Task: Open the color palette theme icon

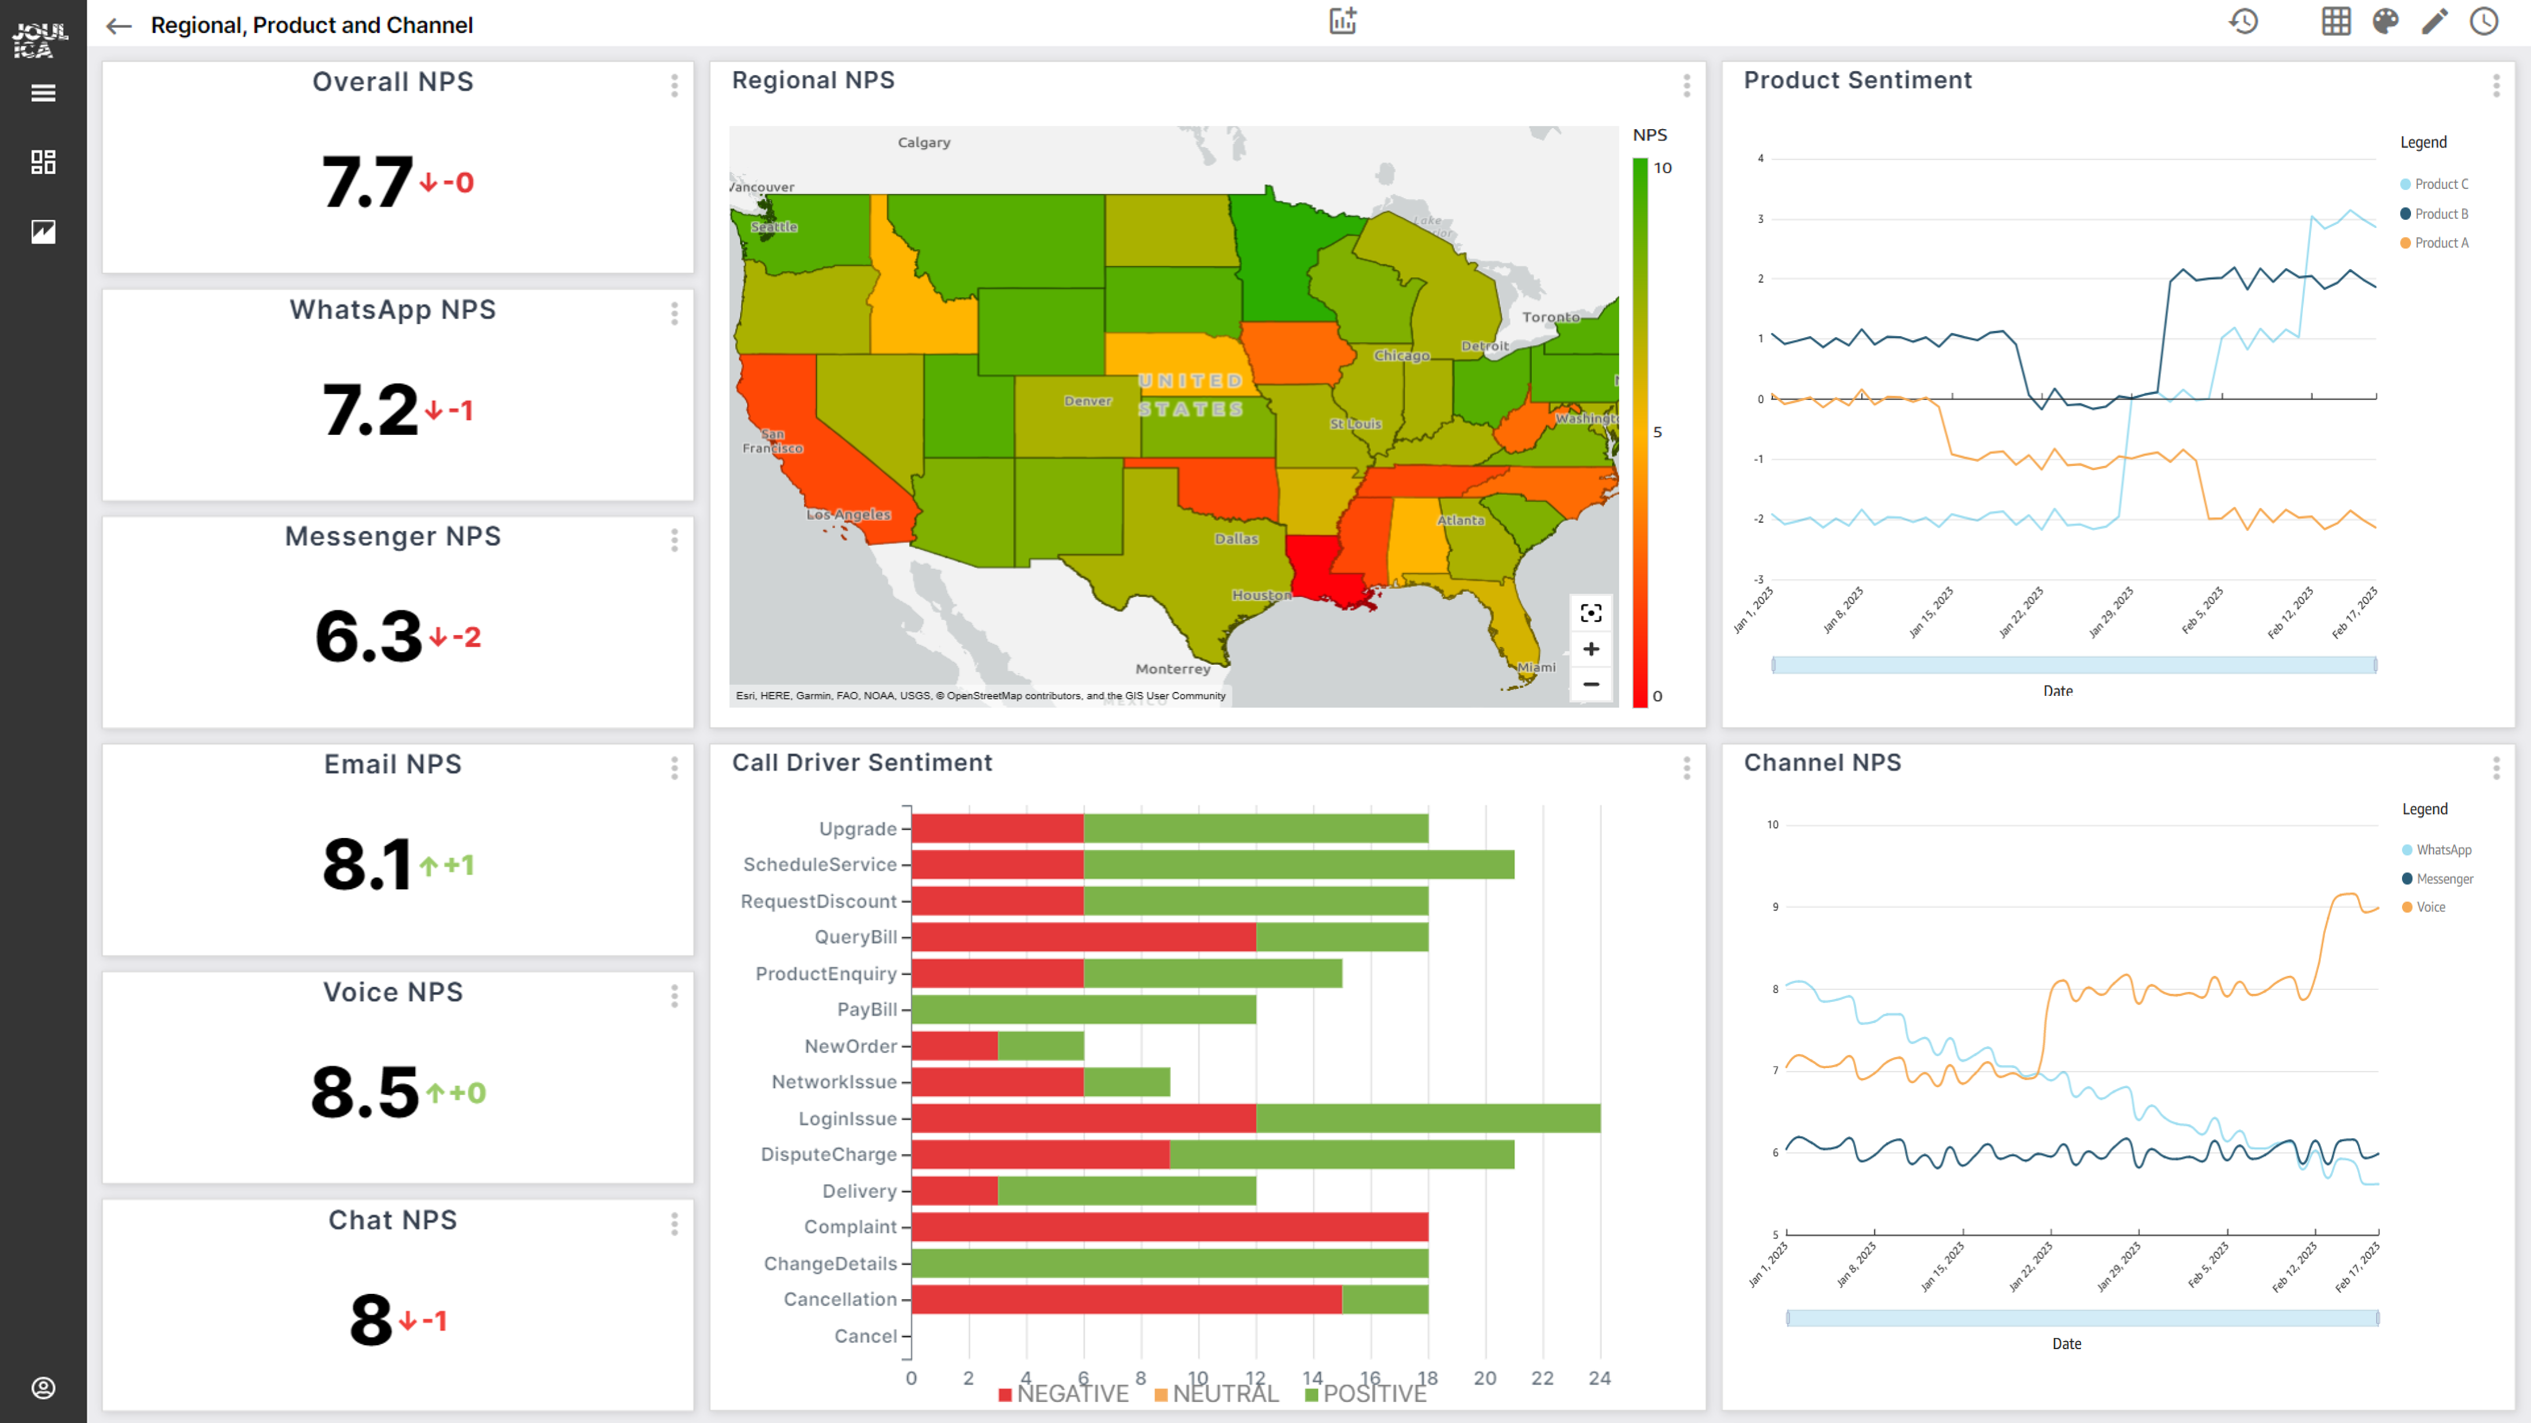Action: pyautogui.click(x=2385, y=22)
